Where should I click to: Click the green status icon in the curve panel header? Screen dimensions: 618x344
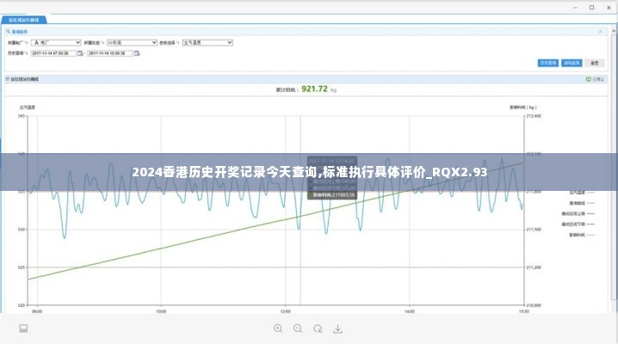click(589, 79)
